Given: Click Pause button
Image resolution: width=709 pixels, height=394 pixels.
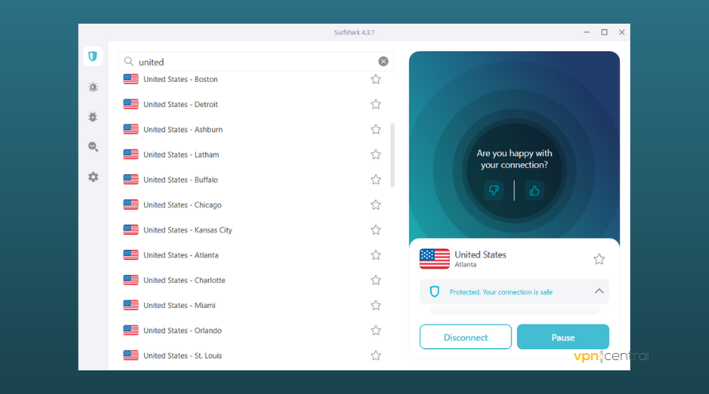Looking at the screenshot, I should pos(563,337).
